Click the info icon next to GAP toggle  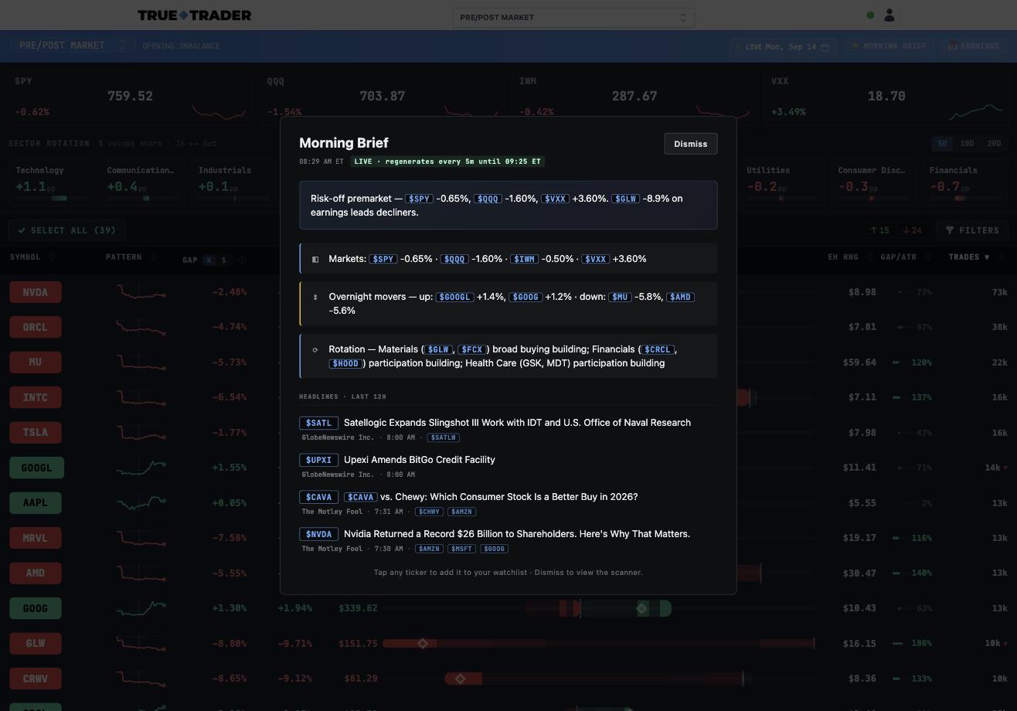point(241,260)
